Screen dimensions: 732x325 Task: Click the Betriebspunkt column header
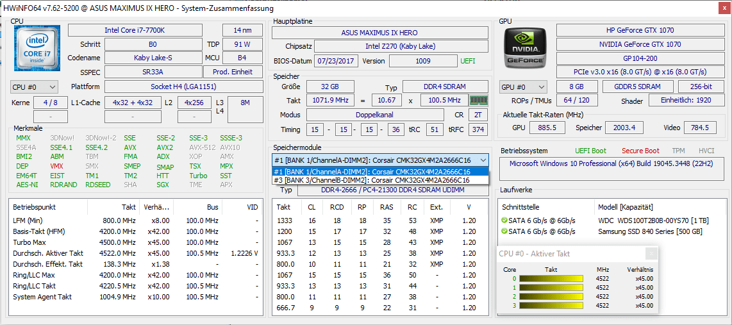(48, 207)
